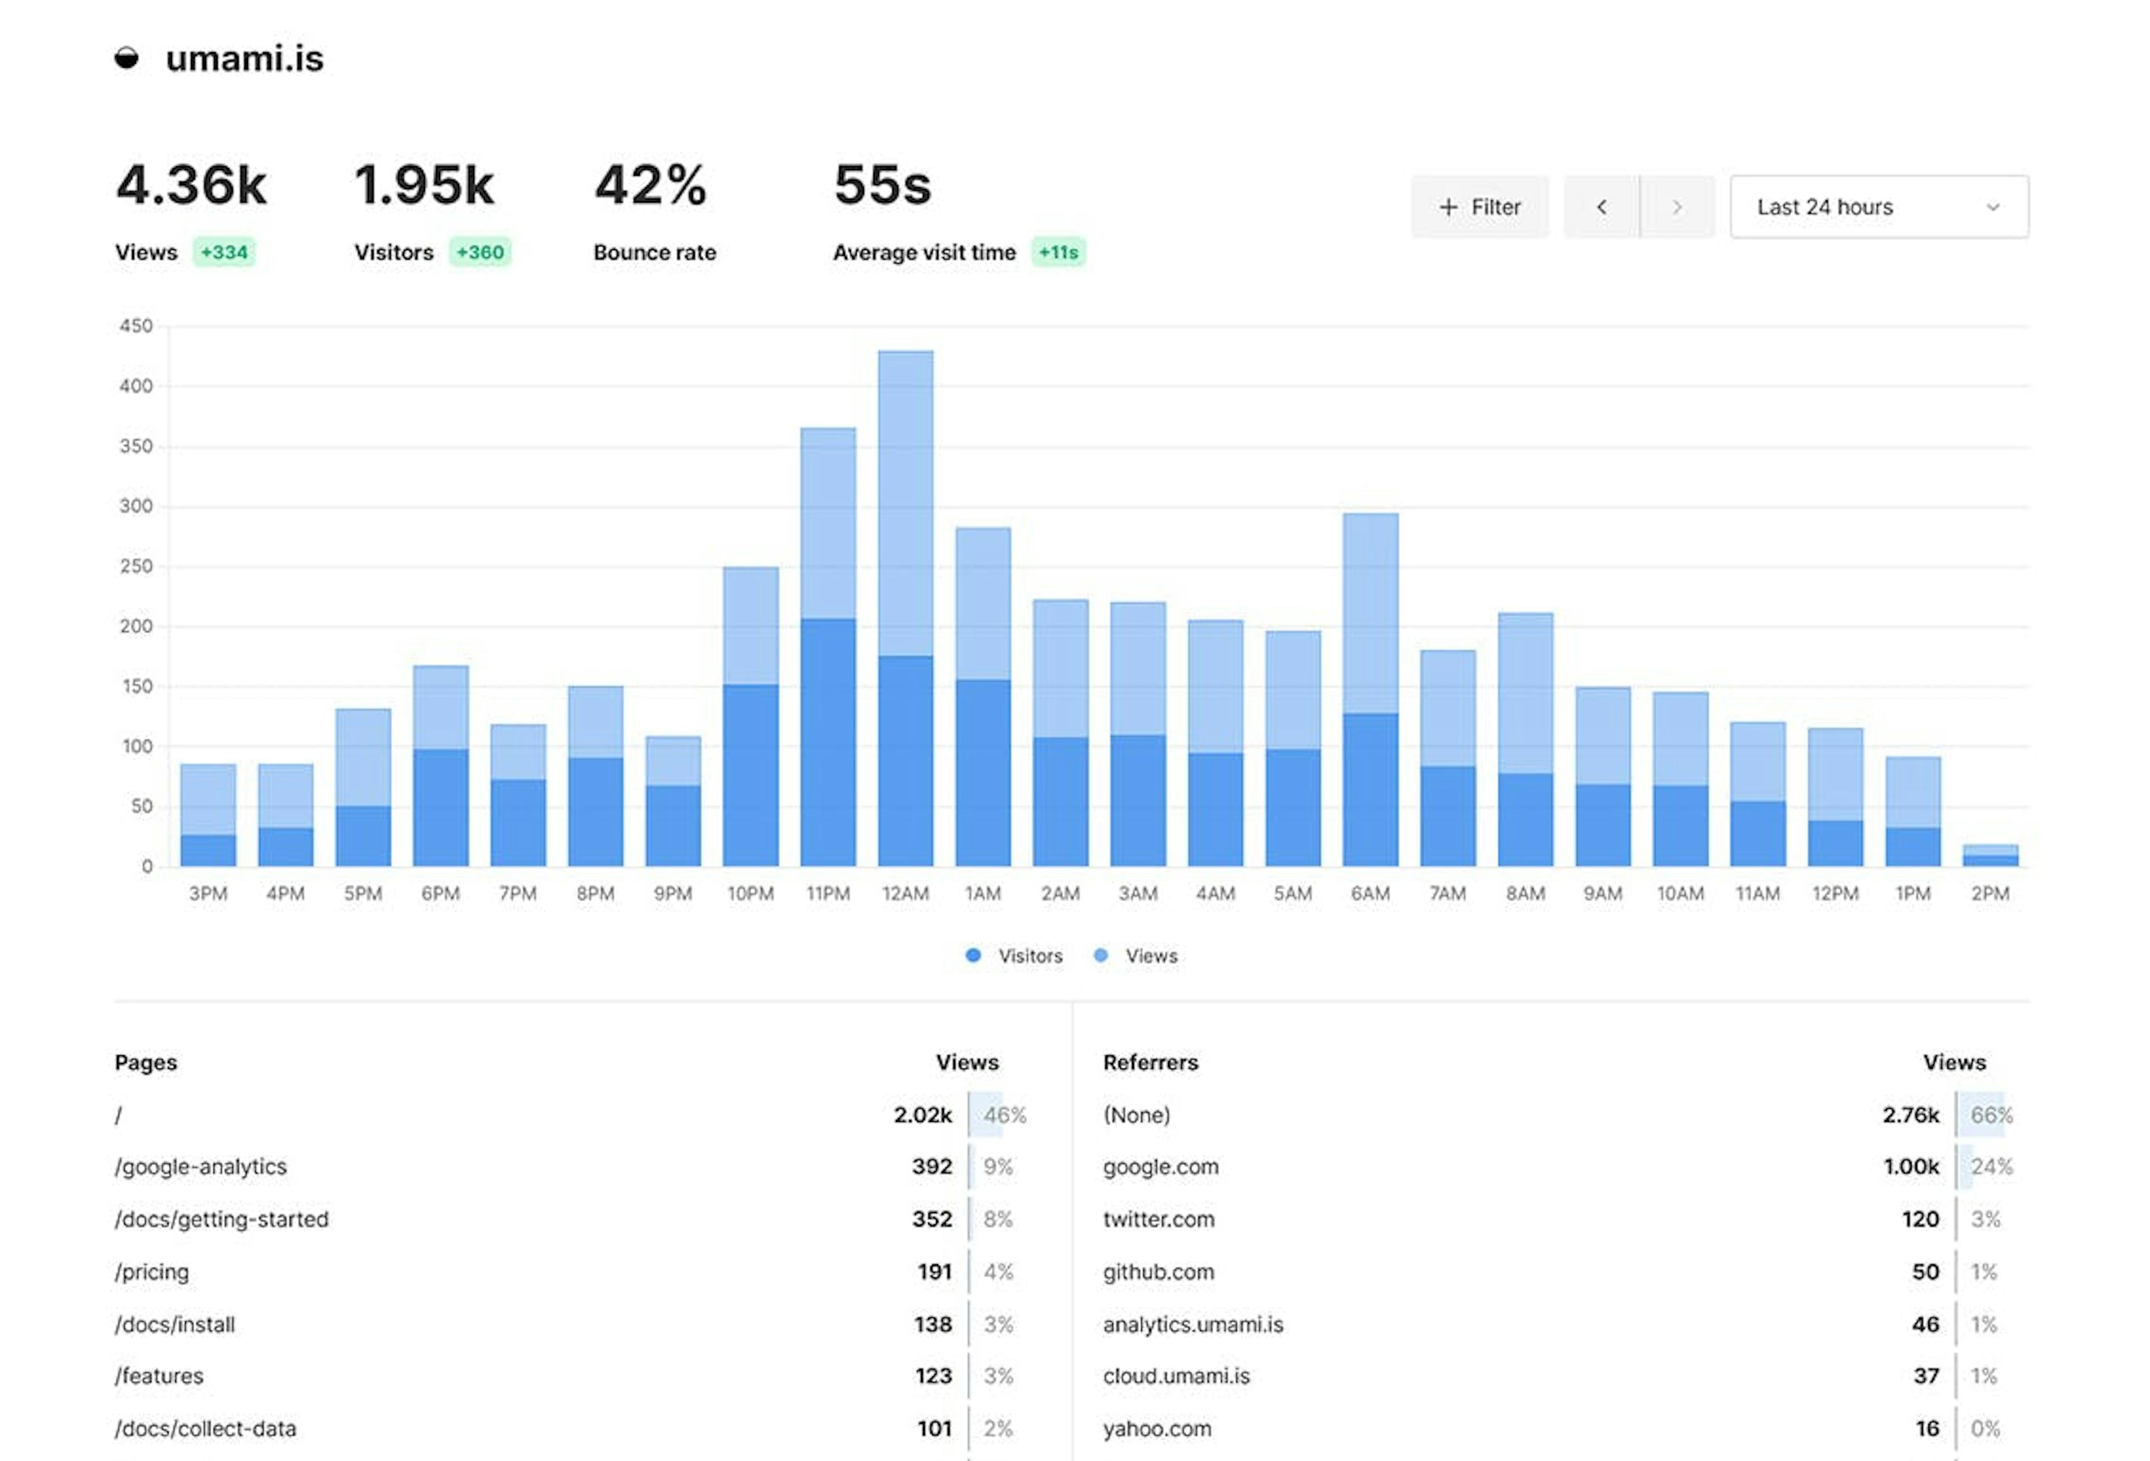Click the google.com referrer
Viewport: 2150px width, 1461px height.
1160,1167
